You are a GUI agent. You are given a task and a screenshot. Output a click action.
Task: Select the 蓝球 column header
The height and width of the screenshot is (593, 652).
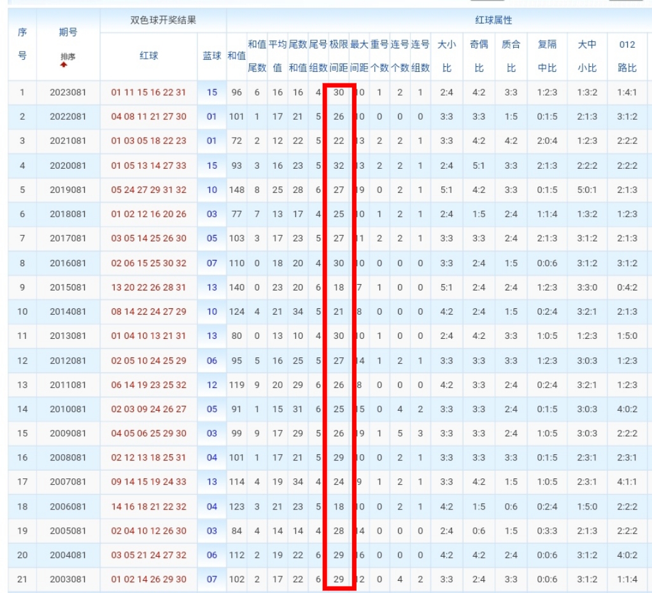(x=211, y=55)
